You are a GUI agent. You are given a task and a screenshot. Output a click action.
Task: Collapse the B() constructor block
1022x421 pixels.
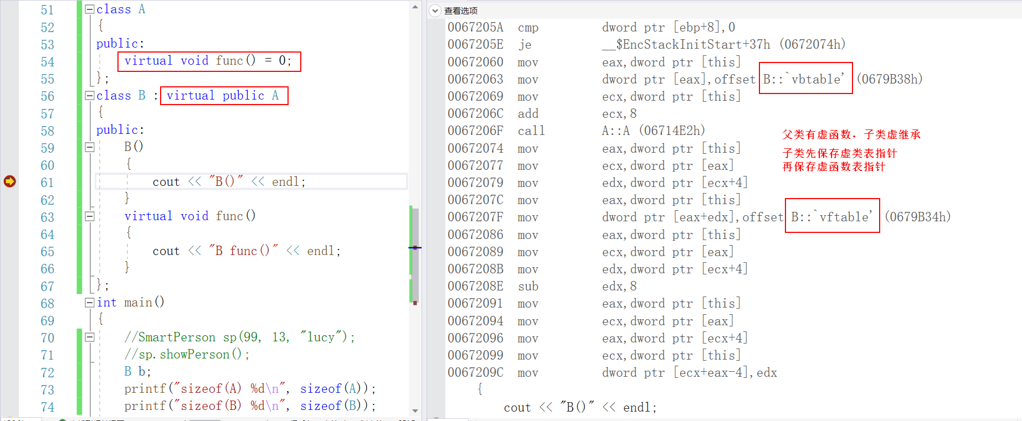[89, 147]
